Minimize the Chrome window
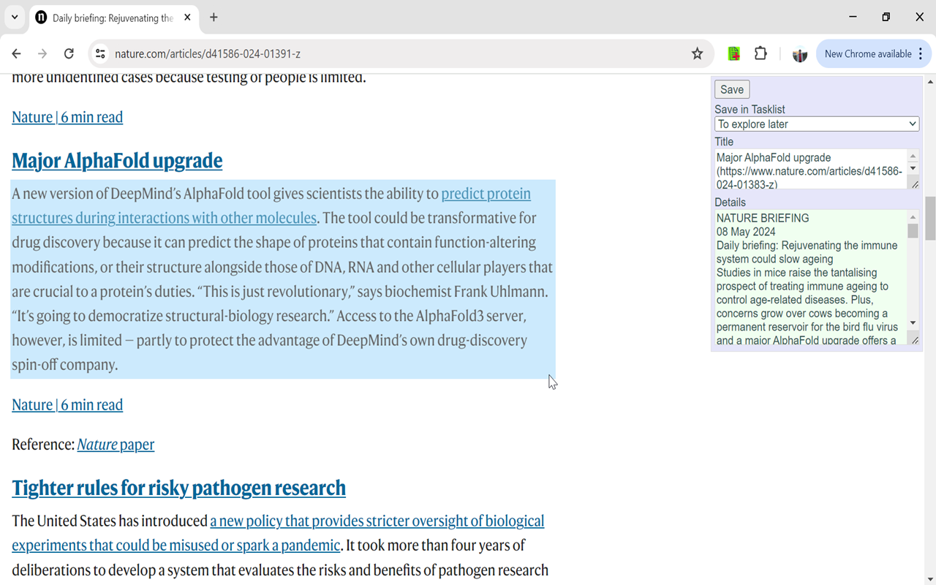The width and height of the screenshot is (936, 585). [x=853, y=17]
